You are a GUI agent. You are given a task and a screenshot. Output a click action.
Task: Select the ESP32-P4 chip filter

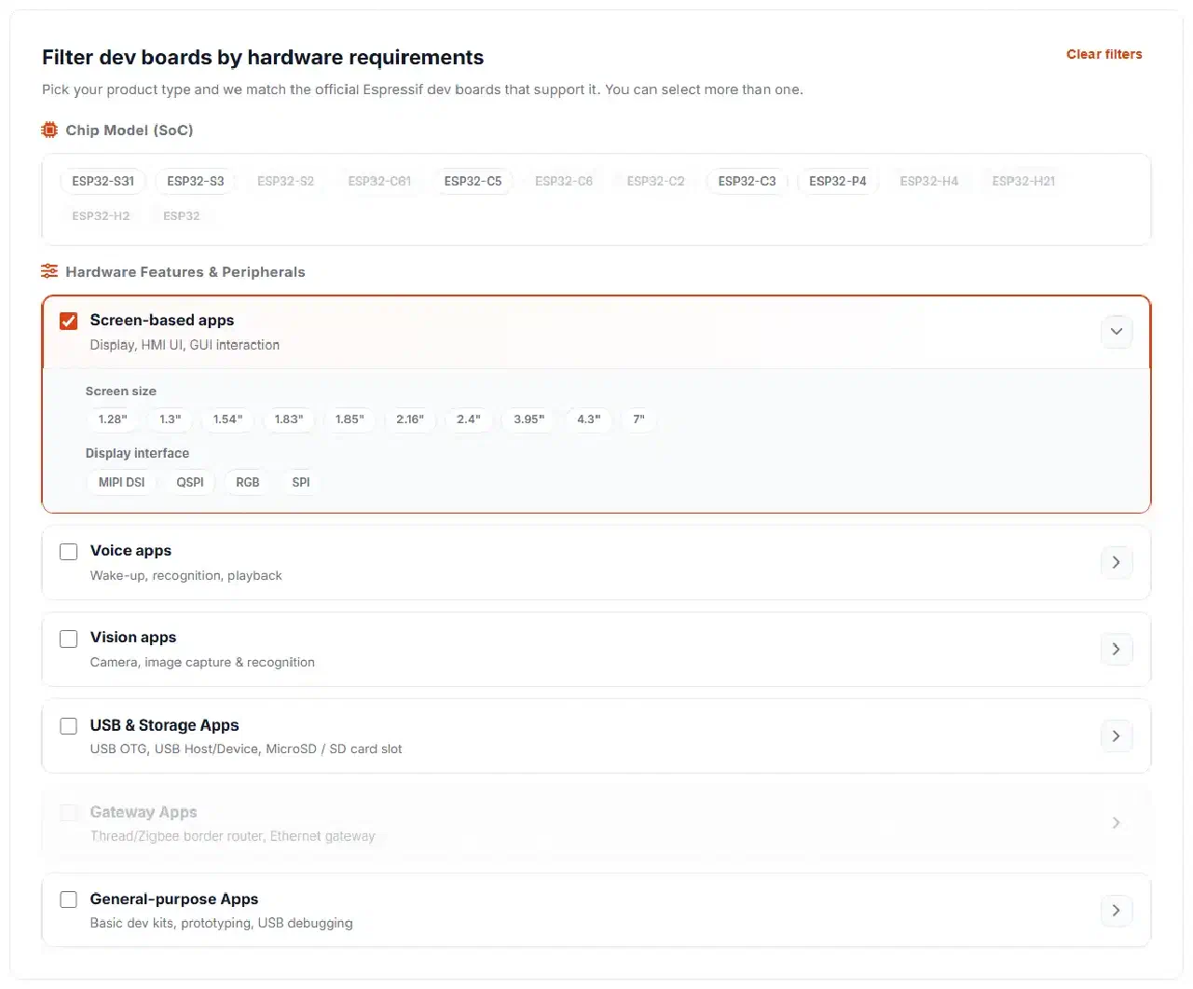[838, 181]
